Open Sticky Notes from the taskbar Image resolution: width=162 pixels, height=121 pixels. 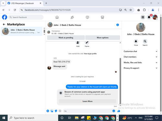click(89, 118)
